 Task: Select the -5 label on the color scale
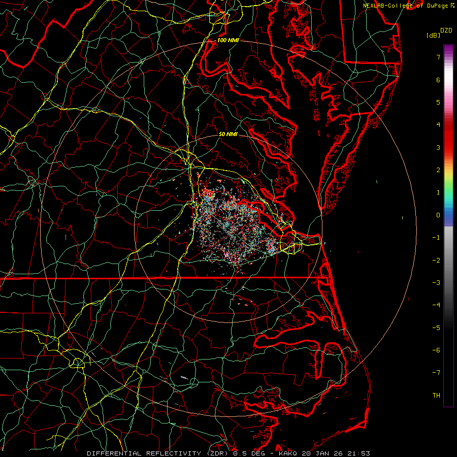coord(436,328)
